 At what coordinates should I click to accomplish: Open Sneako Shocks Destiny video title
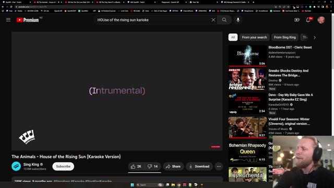pyautogui.click(x=289, y=73)
